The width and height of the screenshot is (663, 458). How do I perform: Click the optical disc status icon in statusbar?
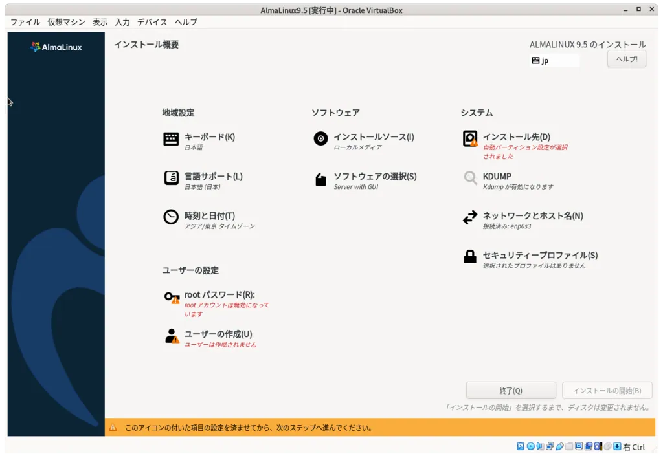(530, 446)
